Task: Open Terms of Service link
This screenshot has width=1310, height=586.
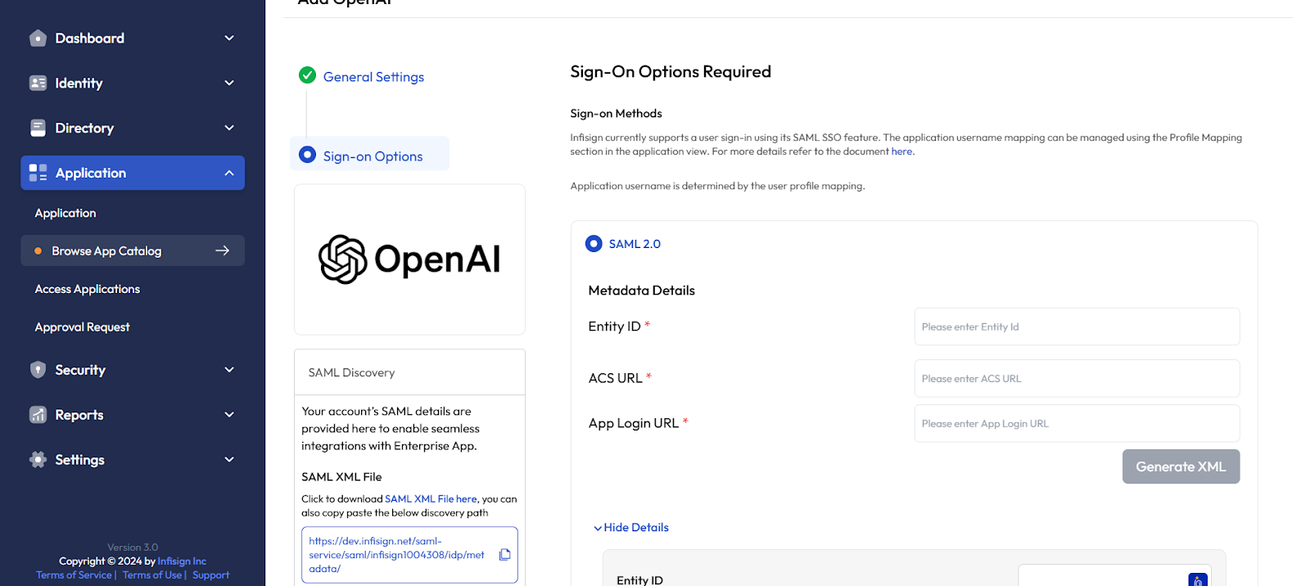Action: (74, 575)
